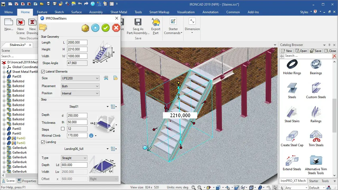The height and width of the screenshot is (190, 338).
Task: Confirm stairs with the green checkmark icon
Action: pyautogui.click(x=106, y=28)
